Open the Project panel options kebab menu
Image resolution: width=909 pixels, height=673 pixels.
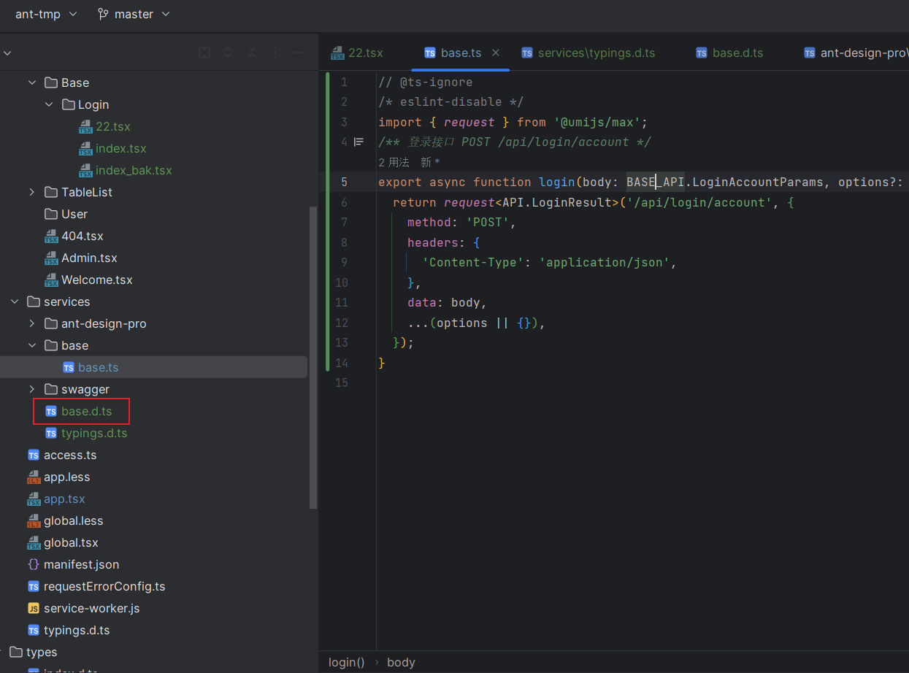(x=275, y=52)
